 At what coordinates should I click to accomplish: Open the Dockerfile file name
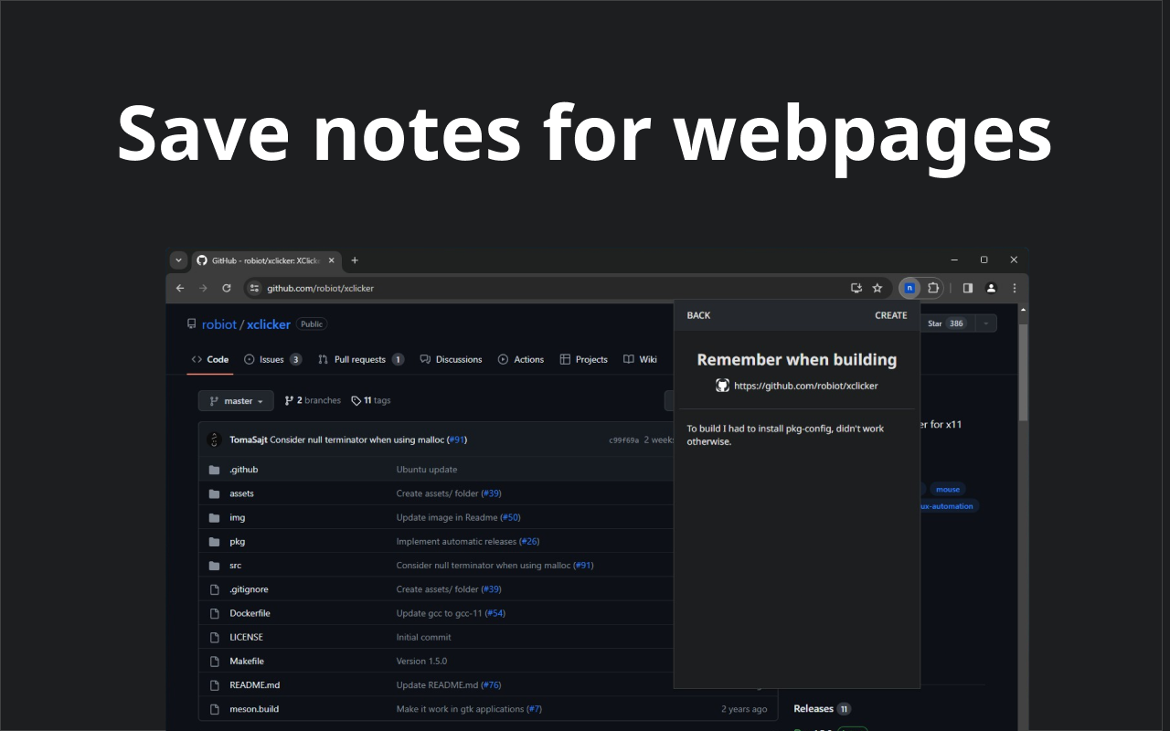tap(250, 613)
